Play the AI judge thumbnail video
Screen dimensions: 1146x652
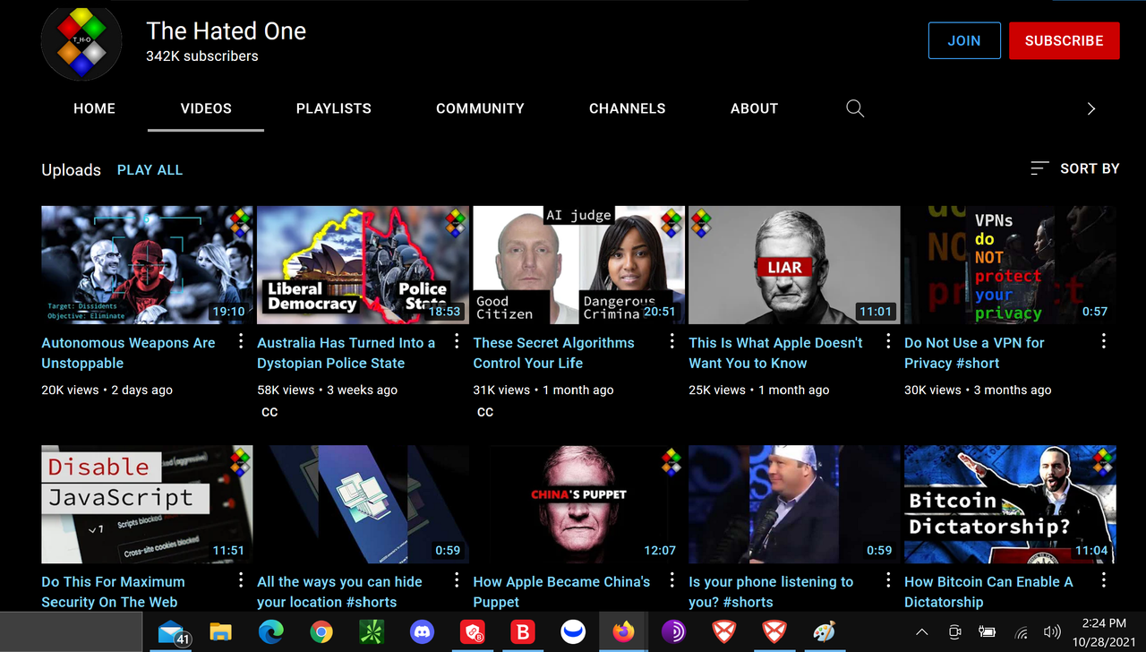point(578,265)
